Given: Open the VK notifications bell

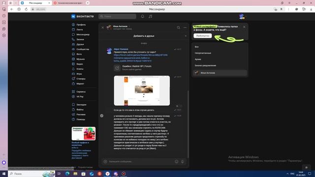Looking at the screenshot, I should [142, 16].
